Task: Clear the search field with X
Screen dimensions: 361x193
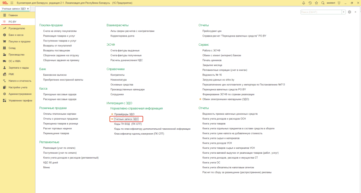Action: 344,12
